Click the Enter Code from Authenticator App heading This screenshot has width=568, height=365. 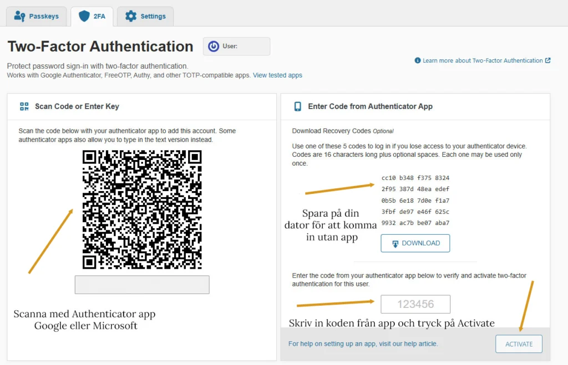tap(370, 106)
